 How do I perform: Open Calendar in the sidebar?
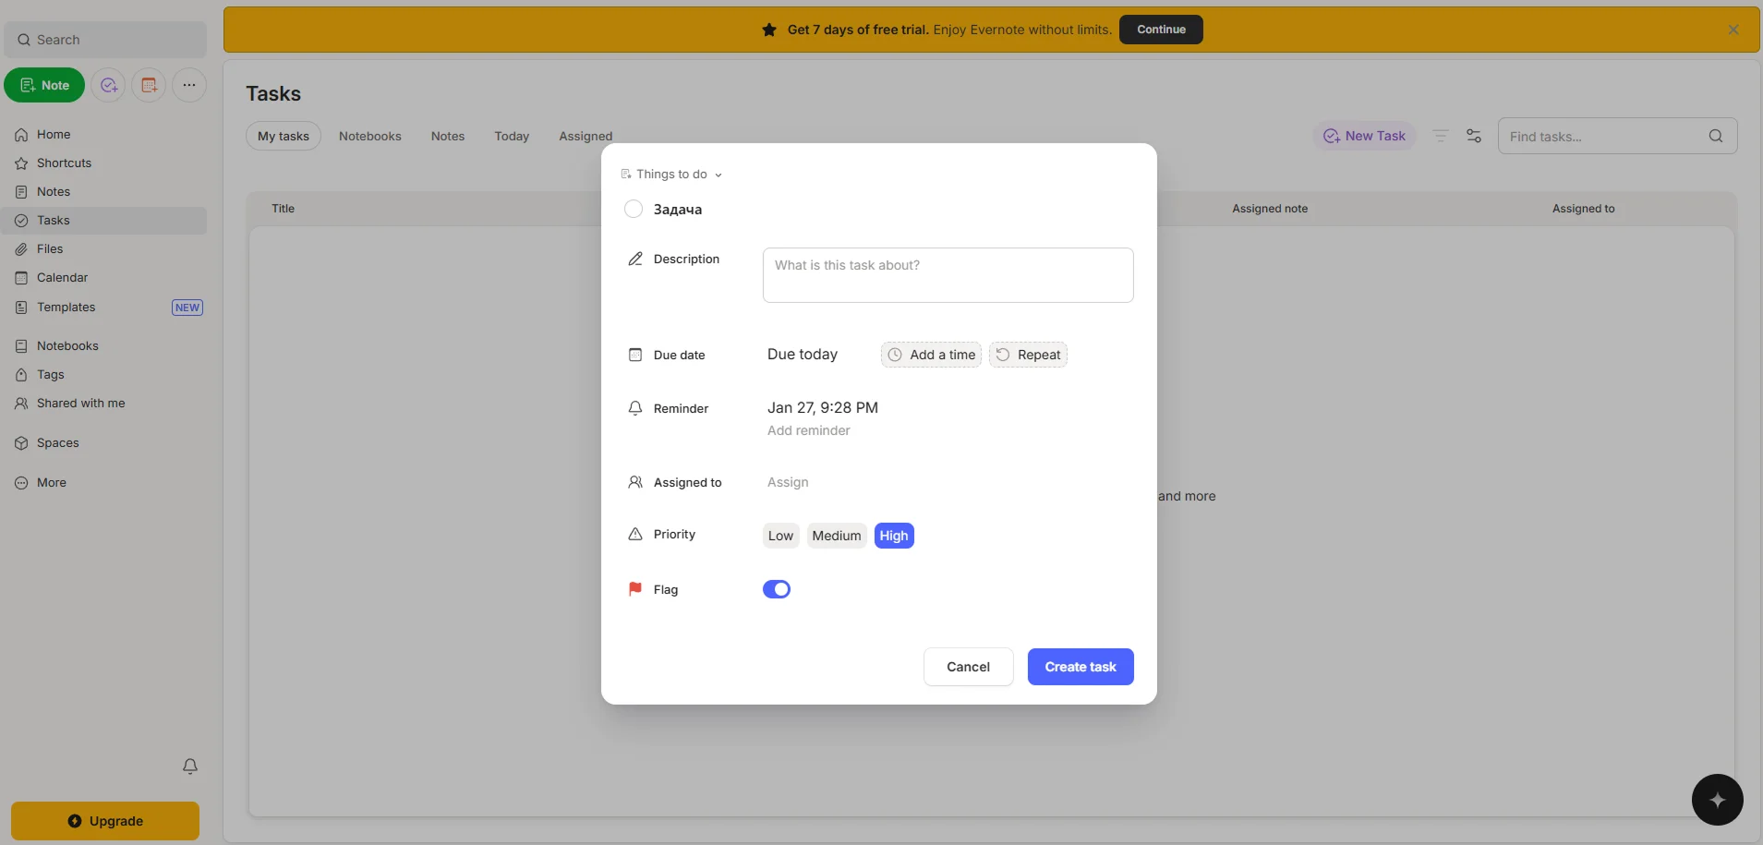click(x=62, y=278)
